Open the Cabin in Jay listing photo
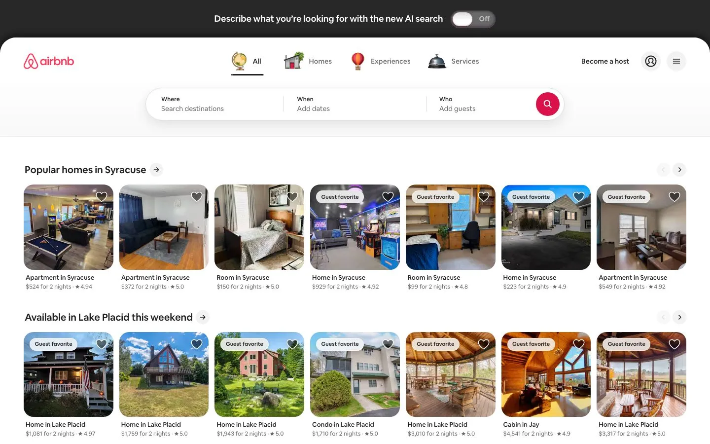710x444 pixels. (546, 374)
